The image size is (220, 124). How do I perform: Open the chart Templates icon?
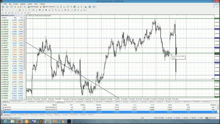[93, 7]
